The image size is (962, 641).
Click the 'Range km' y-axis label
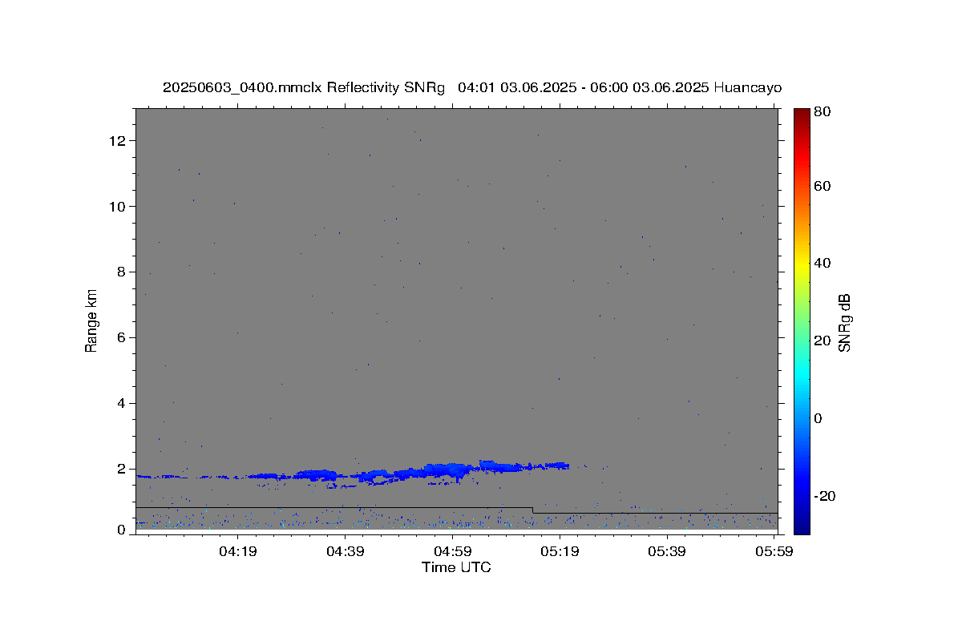(91, 320)
